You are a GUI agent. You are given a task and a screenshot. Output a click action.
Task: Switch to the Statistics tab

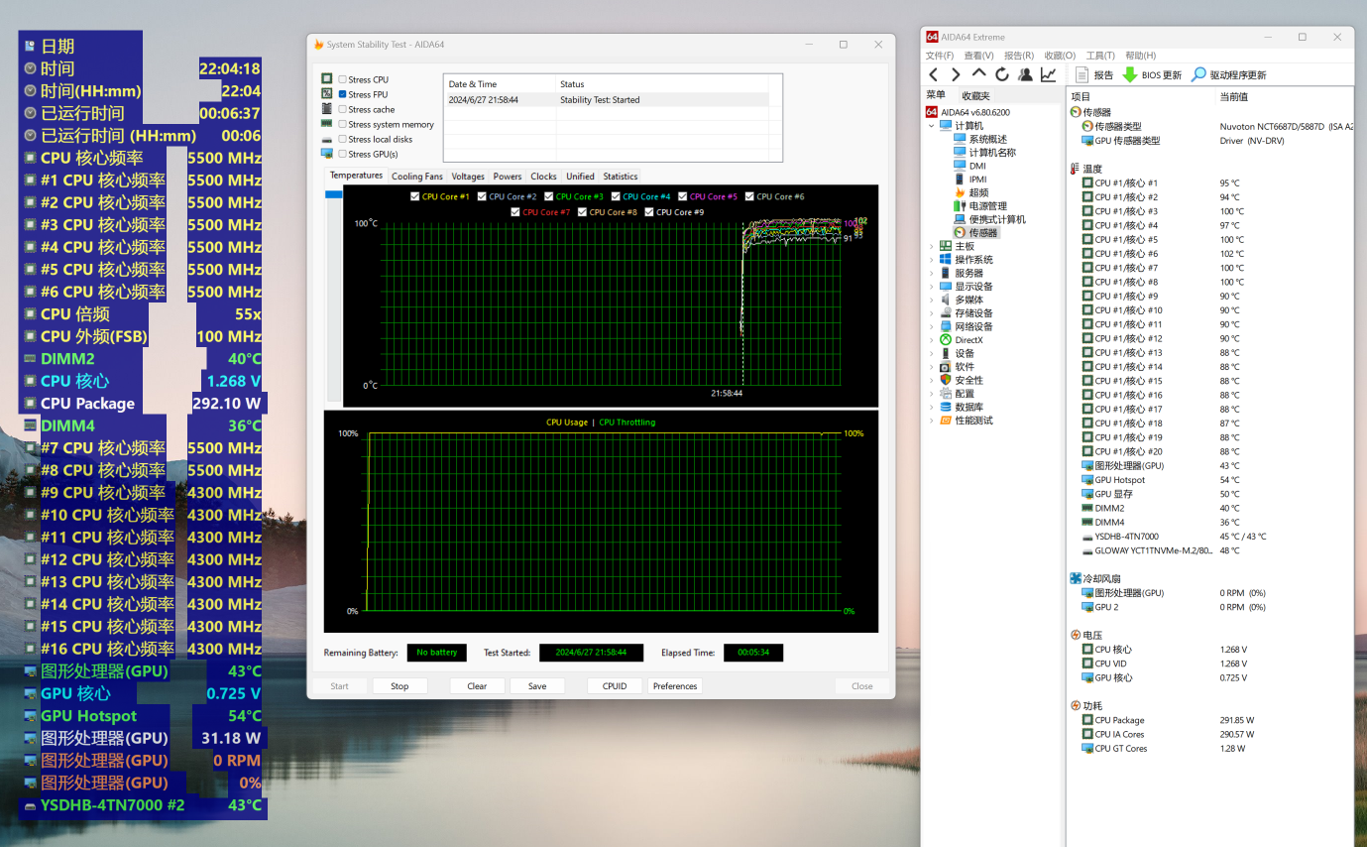[621, 177]
